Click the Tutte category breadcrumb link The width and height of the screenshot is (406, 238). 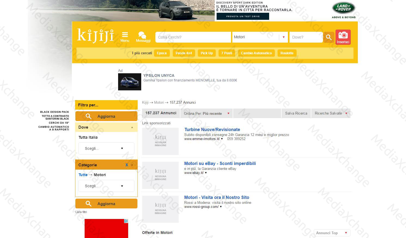pos(83,175)
